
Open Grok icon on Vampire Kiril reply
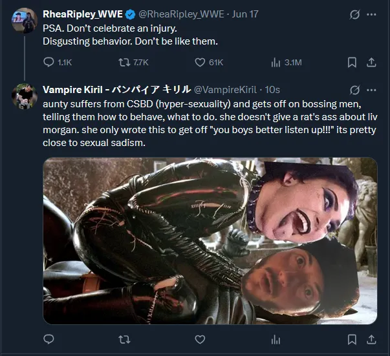(354, 89)
